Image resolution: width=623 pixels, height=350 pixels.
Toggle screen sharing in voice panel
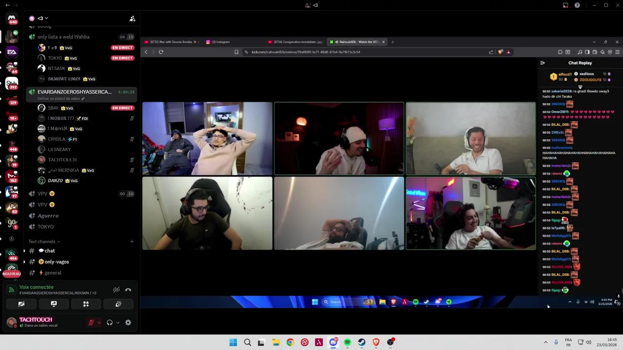(x=54, y=304)
